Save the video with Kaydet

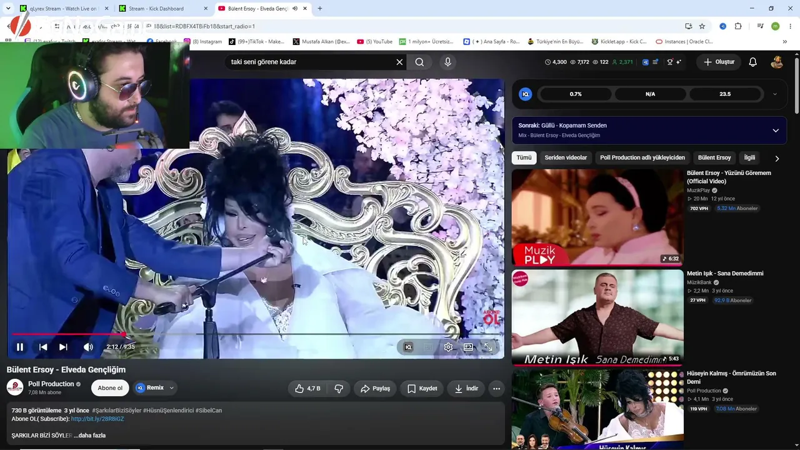point(422,388)
